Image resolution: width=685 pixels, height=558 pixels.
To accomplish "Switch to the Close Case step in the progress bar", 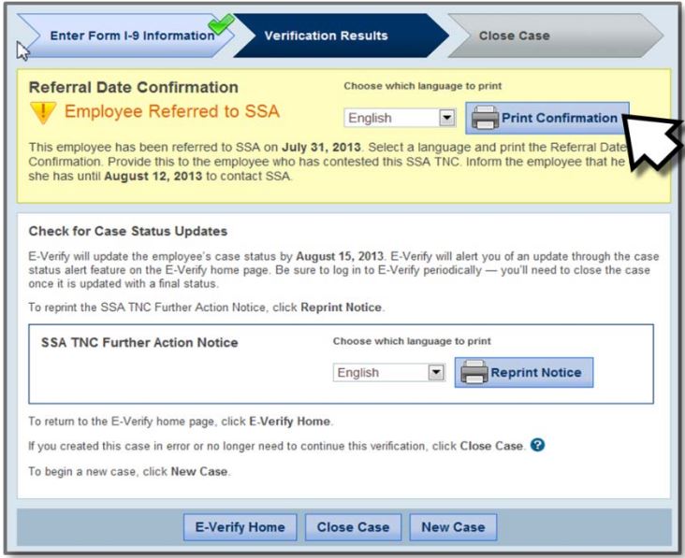I will point(514,36).
